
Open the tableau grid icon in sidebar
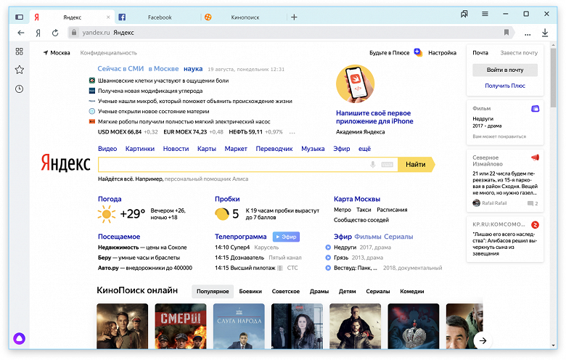click(20, 52)
